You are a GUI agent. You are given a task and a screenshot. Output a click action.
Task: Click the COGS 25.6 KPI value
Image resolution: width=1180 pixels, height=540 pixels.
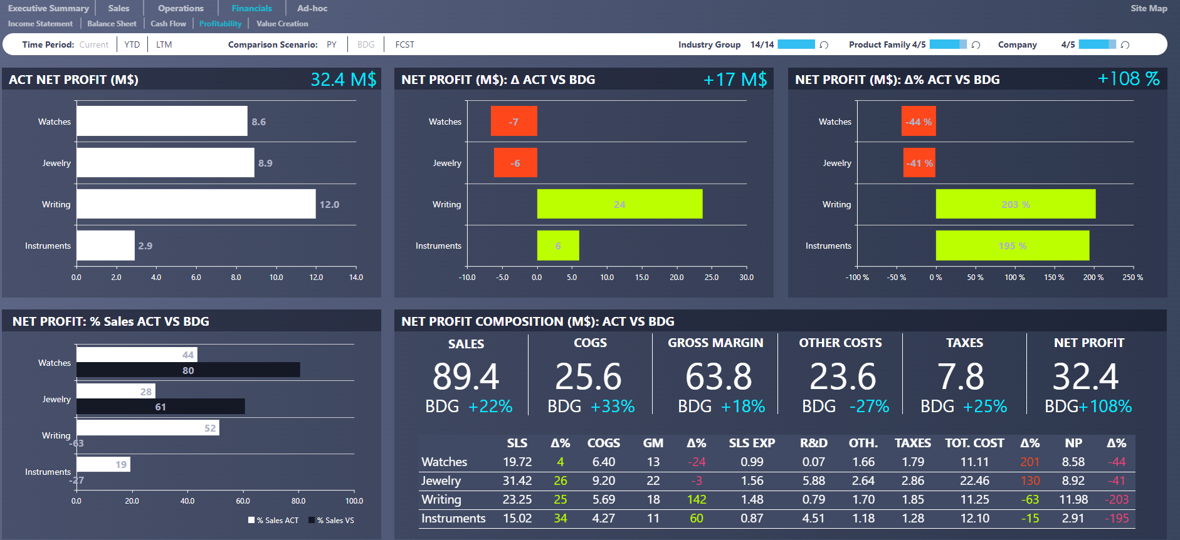click(x=589, y=376)
